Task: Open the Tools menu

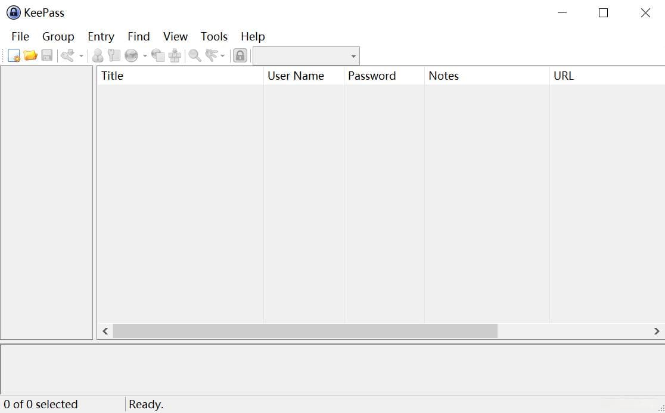Action: pyautogui.click(x=214, y=36)
